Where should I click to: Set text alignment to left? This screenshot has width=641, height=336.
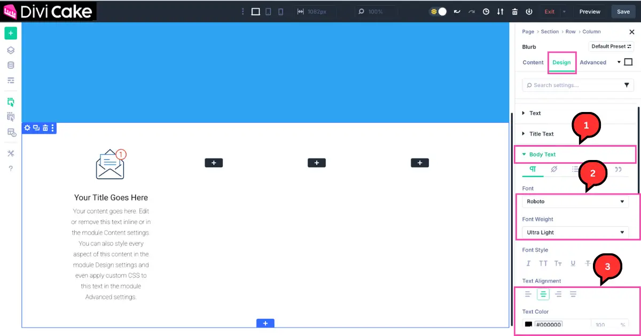(x=528, y=294)
